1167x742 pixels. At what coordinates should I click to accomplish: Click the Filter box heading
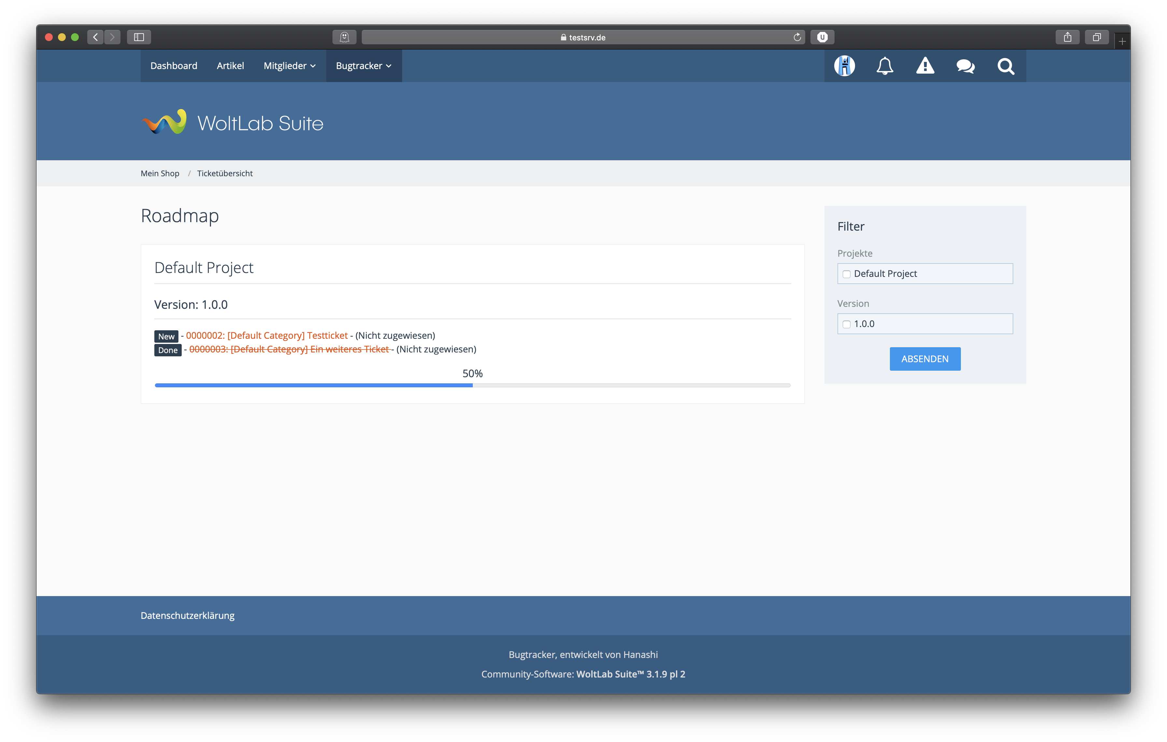[851, 226]
